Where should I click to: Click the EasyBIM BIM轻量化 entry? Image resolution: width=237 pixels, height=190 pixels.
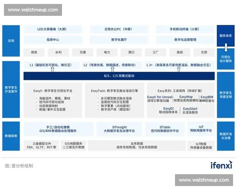pos(207,99)
